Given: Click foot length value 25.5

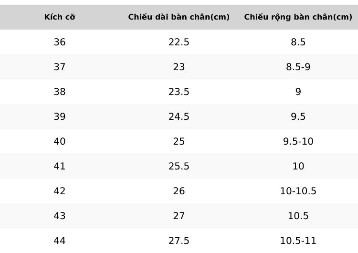Looking at the screenshot, I should pyautogui.click(x=179, y=166).
